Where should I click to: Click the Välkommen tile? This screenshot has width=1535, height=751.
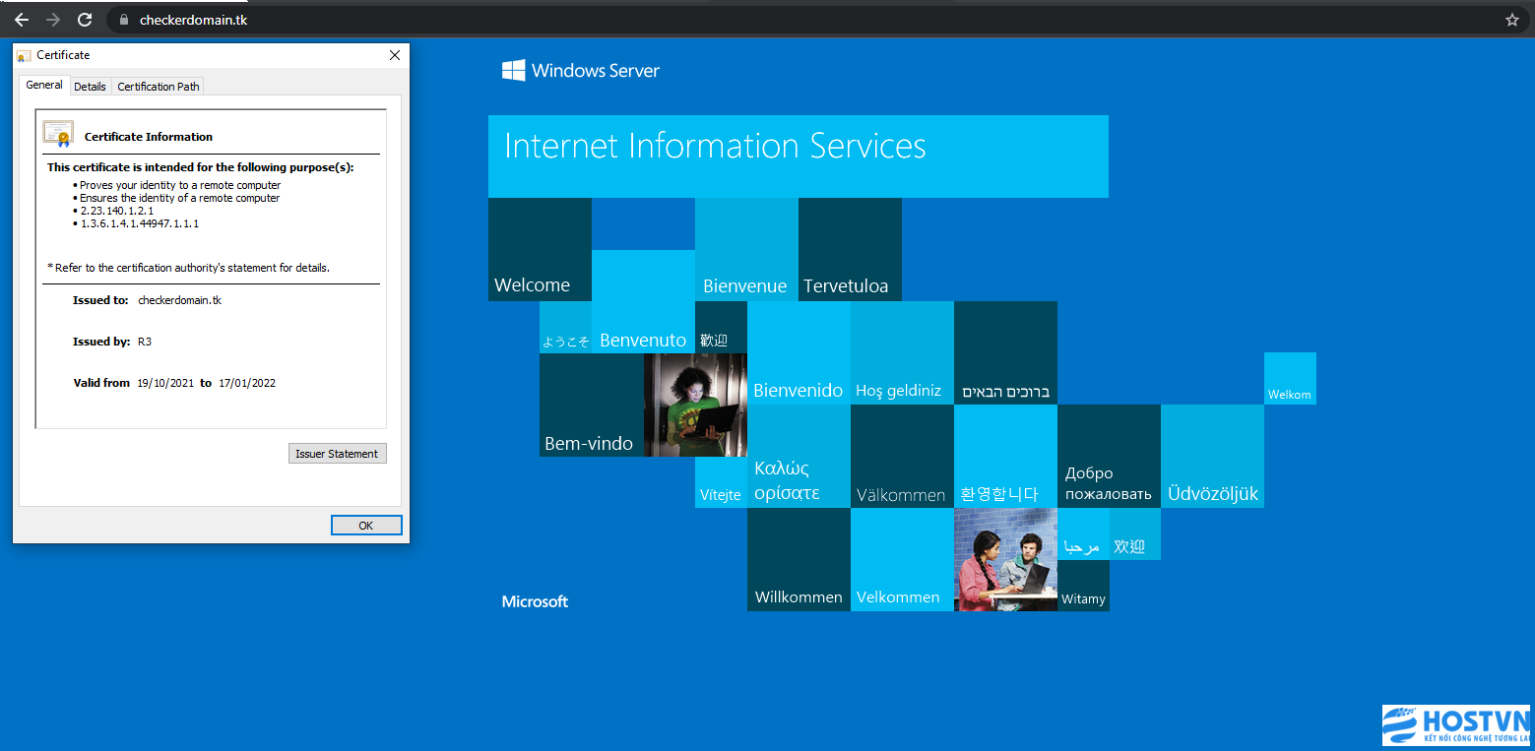pos(902,456)
